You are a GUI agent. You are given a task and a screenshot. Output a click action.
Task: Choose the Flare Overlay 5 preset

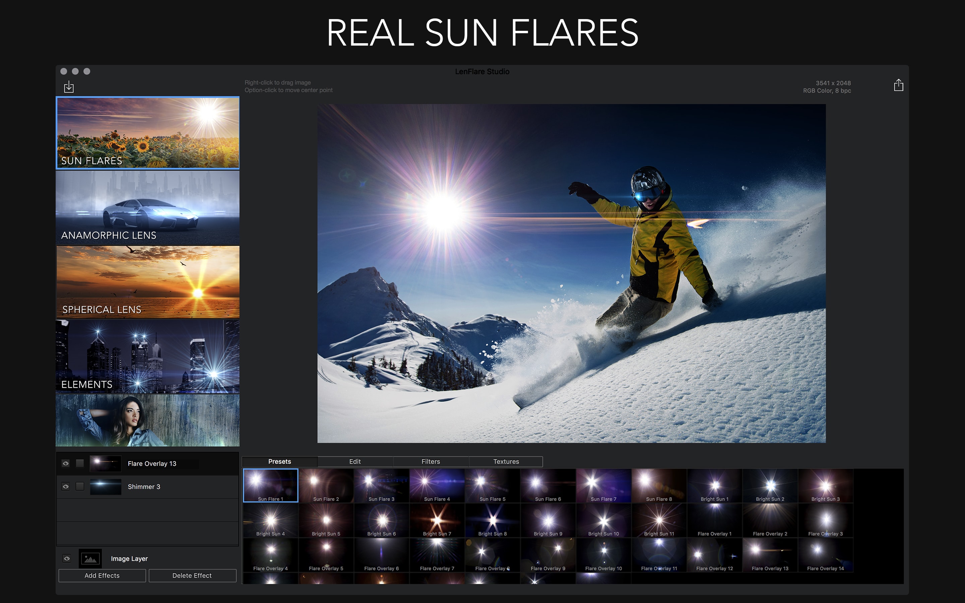pyautogui.click(x=326, y=555)
